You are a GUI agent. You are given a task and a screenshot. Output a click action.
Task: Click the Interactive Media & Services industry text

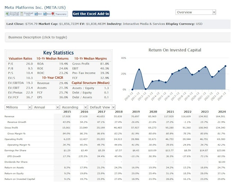(144, 24)
